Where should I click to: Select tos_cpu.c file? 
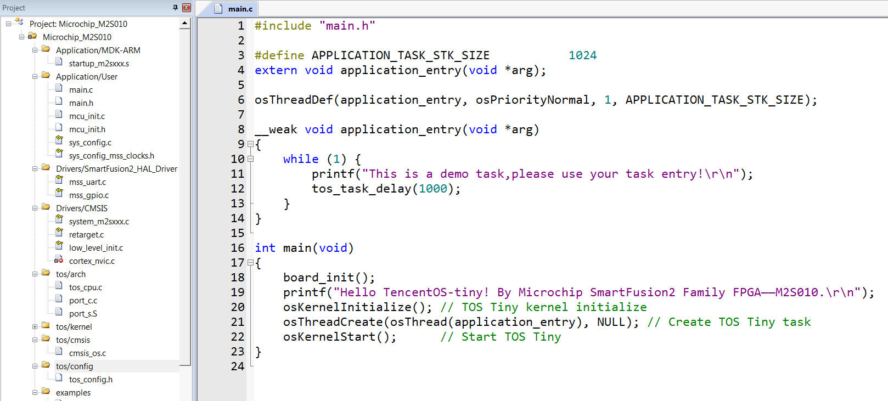click(x=85, y=287)
